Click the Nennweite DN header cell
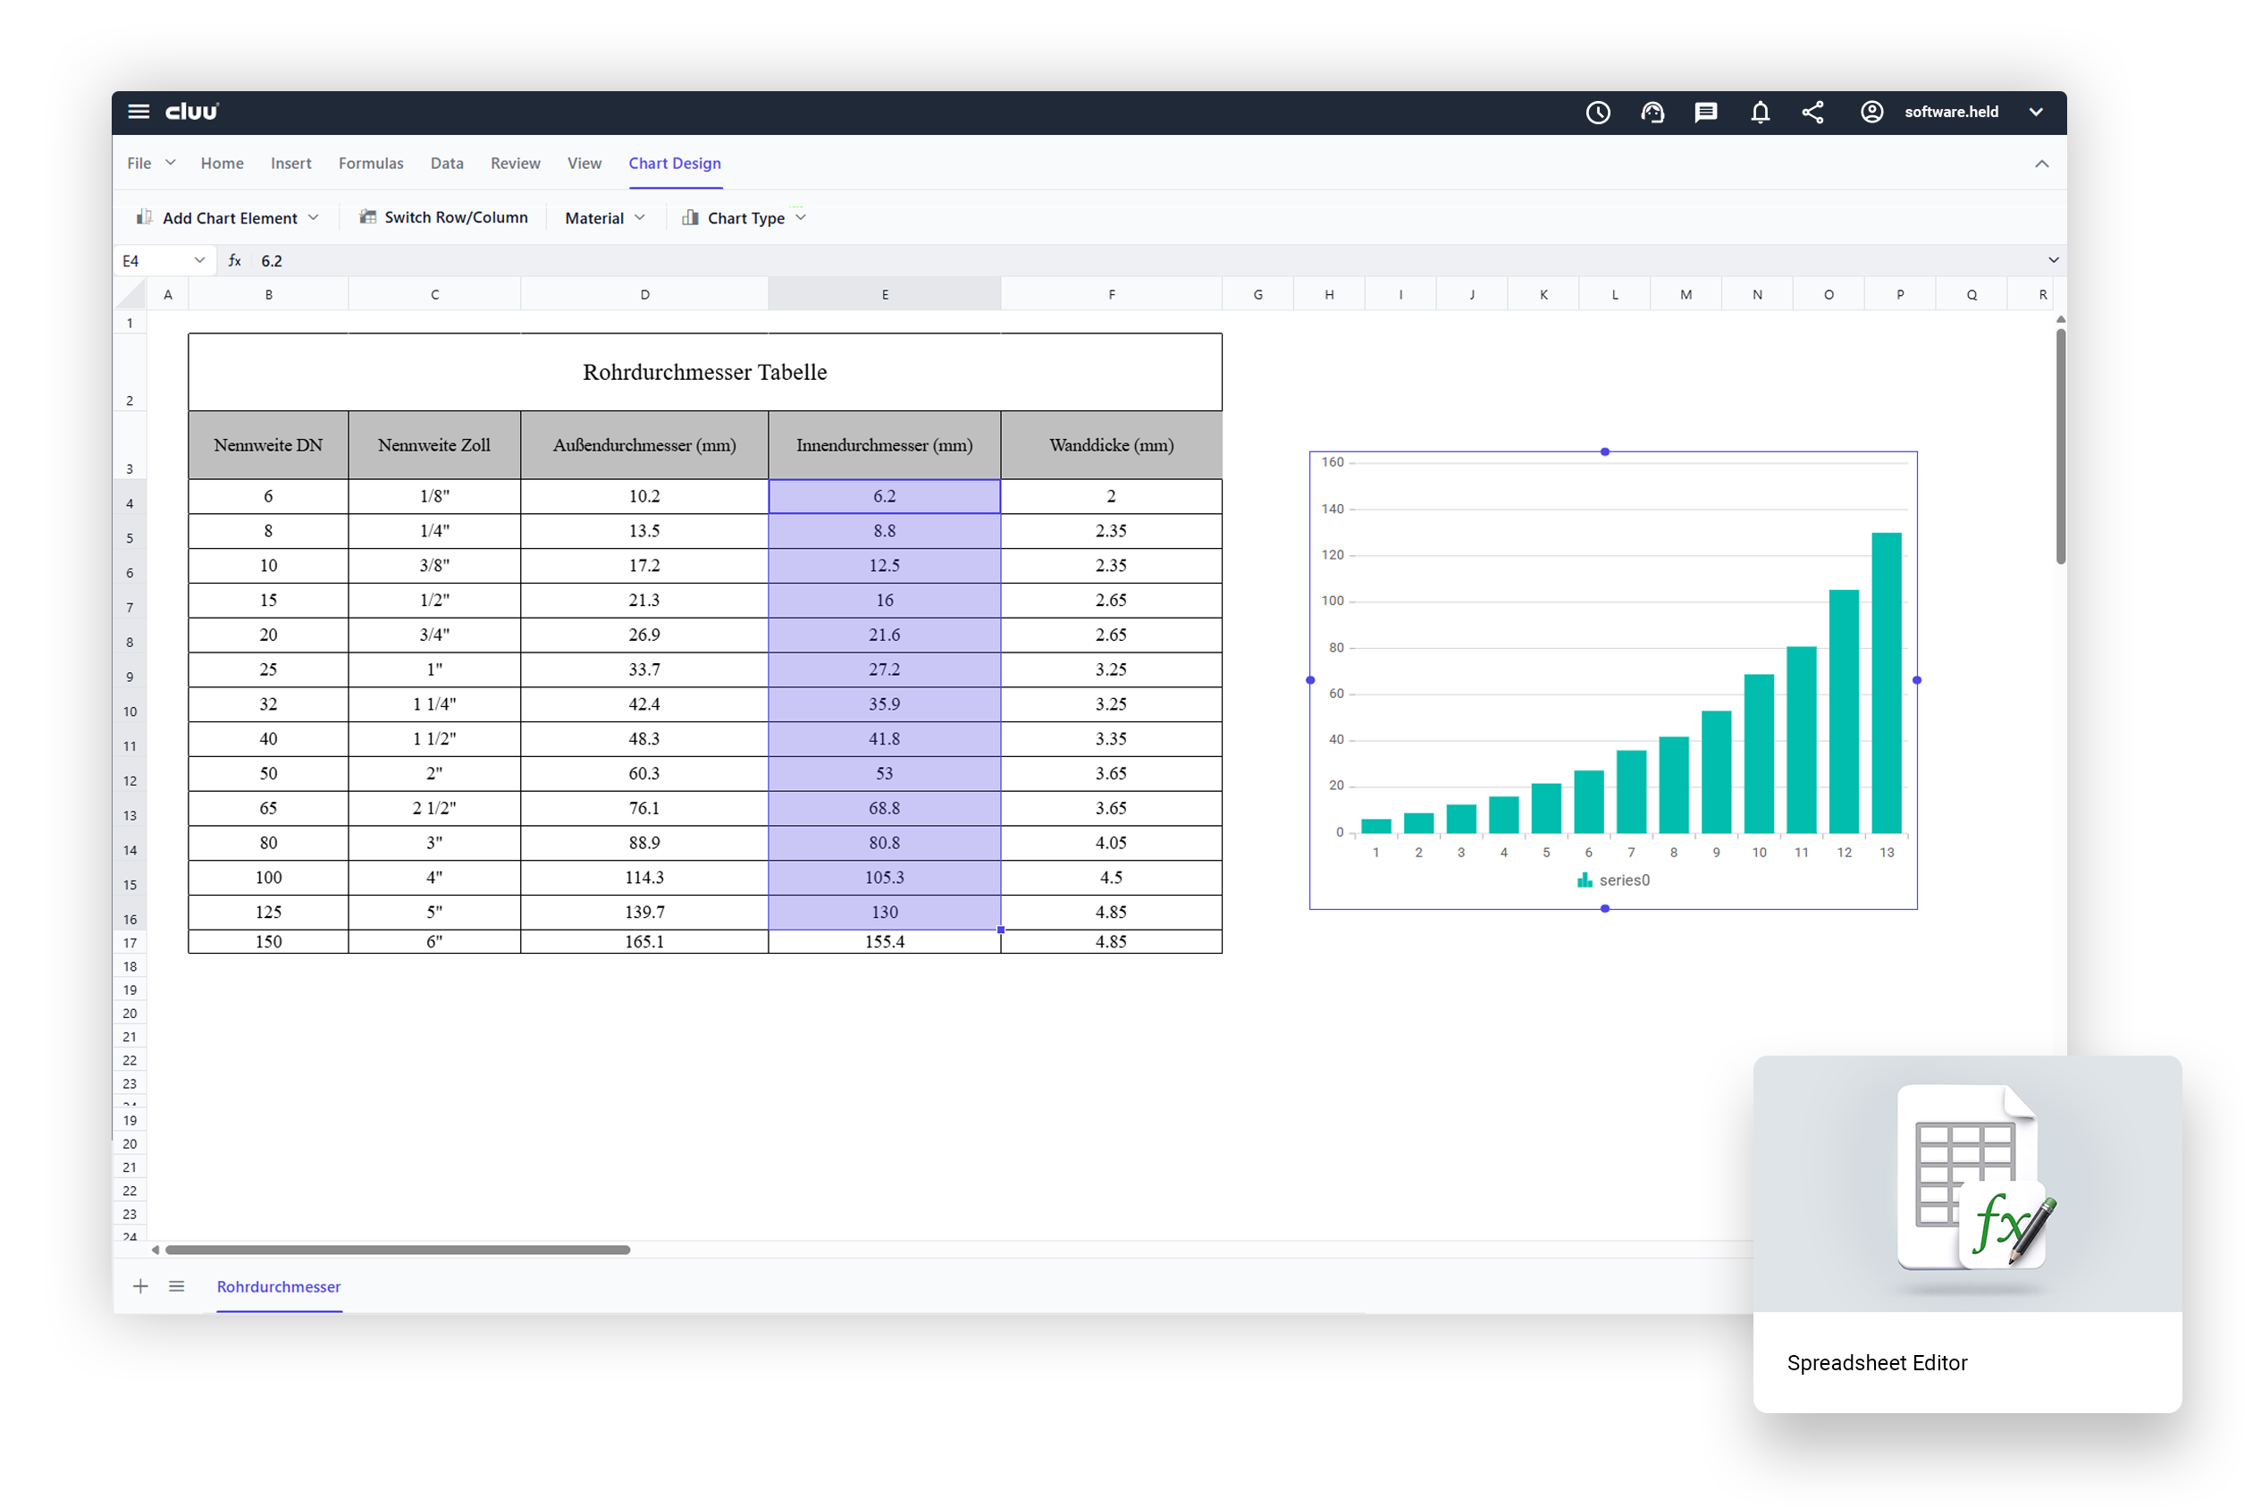 tap(268, 445)
